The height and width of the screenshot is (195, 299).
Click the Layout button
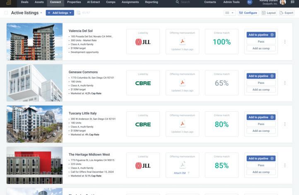(269, 13)
